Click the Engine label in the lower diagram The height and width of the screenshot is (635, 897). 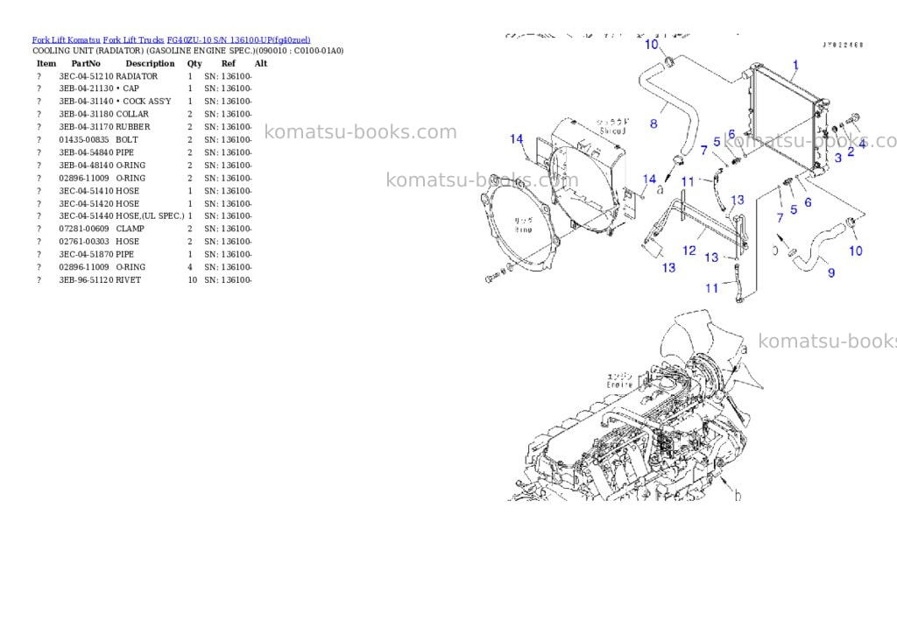coord(619,381)
